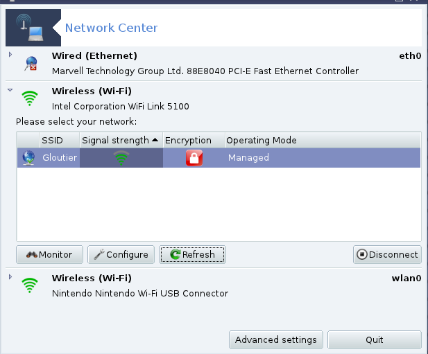Expand the wlan0 Wireless (Wi-Fi) section
Viewport: 428px width, 354px height.
tap(10, 277)
